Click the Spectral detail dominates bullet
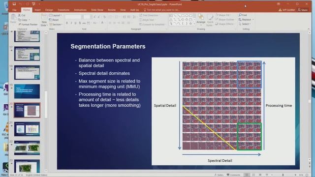 coord(104,73)
